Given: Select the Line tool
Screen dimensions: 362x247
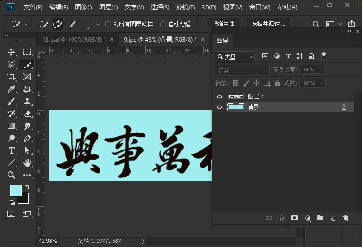Looking at the screenshot, I should coord(11,163).
